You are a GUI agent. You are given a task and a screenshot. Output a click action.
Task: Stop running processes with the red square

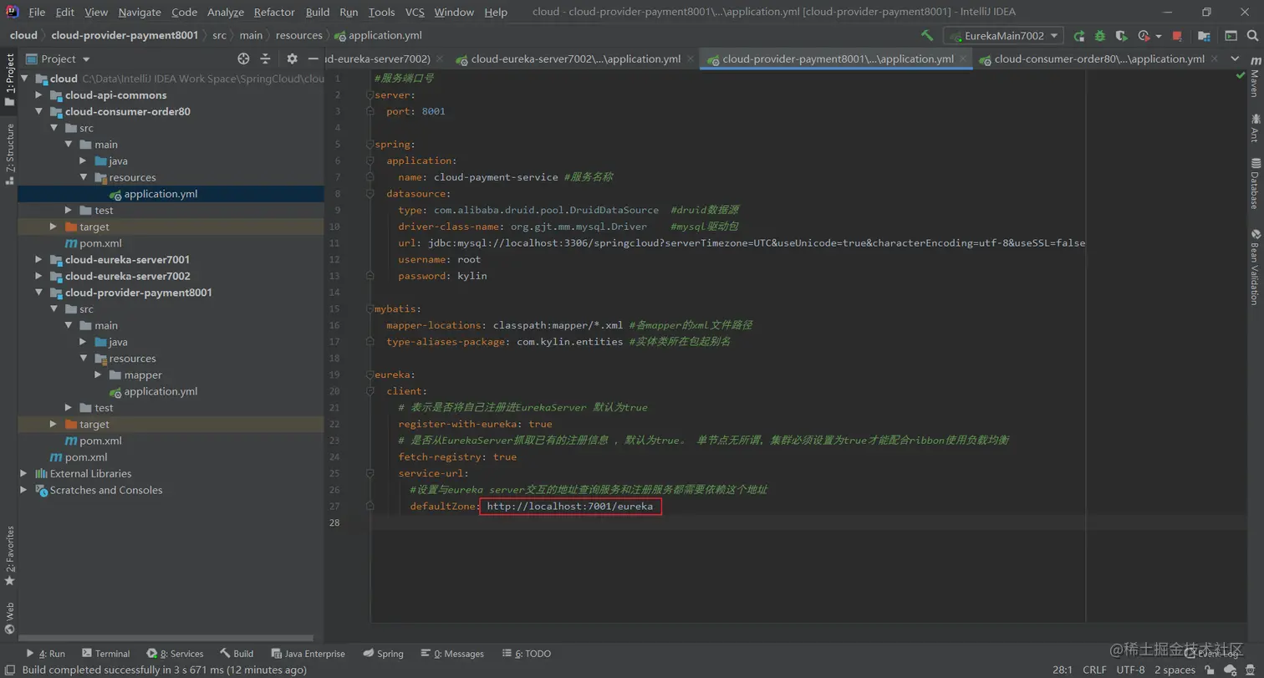coord(1177,36)
